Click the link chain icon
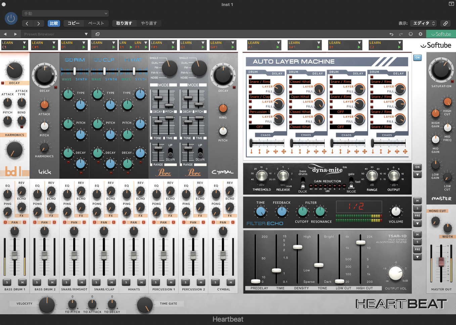Screen dimensions: 456x325 coord(445,23)
